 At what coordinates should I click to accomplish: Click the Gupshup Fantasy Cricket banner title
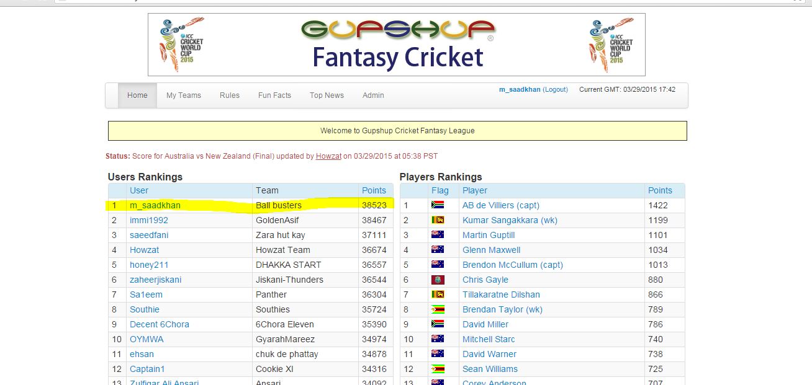click(x=397, y=45)
